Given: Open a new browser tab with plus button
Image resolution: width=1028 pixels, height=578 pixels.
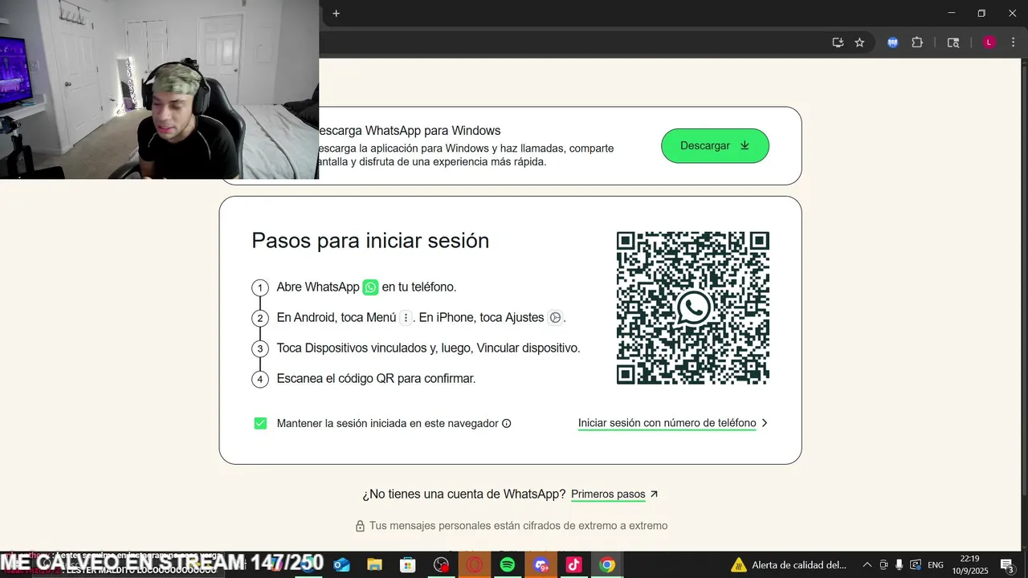Looking at the screenshot, I should [336, 13].
